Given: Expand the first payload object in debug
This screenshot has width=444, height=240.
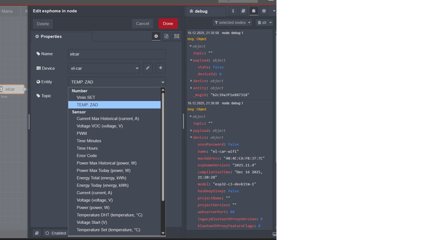Looking at the screenshot, I should pos(191,60).
